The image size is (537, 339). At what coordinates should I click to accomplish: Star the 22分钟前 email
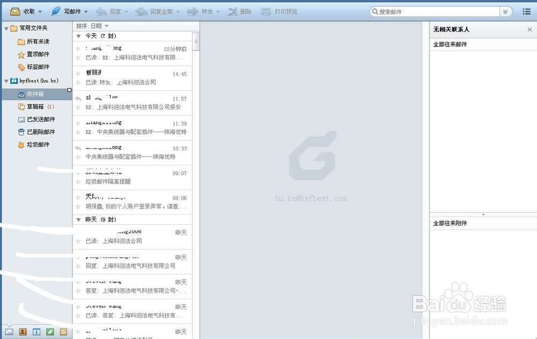[x=78, y=57]
